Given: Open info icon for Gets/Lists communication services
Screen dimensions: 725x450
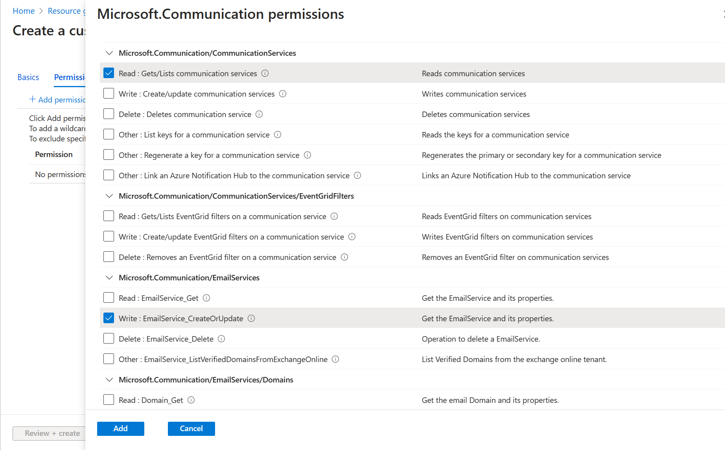Looking at the screenshot, I should tap(265, 73).
